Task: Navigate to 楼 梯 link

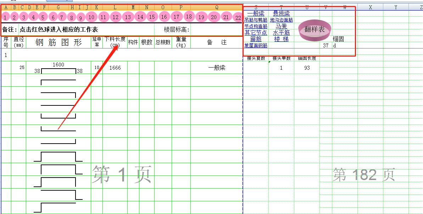Action: pos(281,39)
